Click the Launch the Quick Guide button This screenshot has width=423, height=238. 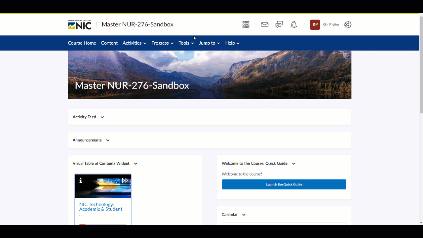284,184
